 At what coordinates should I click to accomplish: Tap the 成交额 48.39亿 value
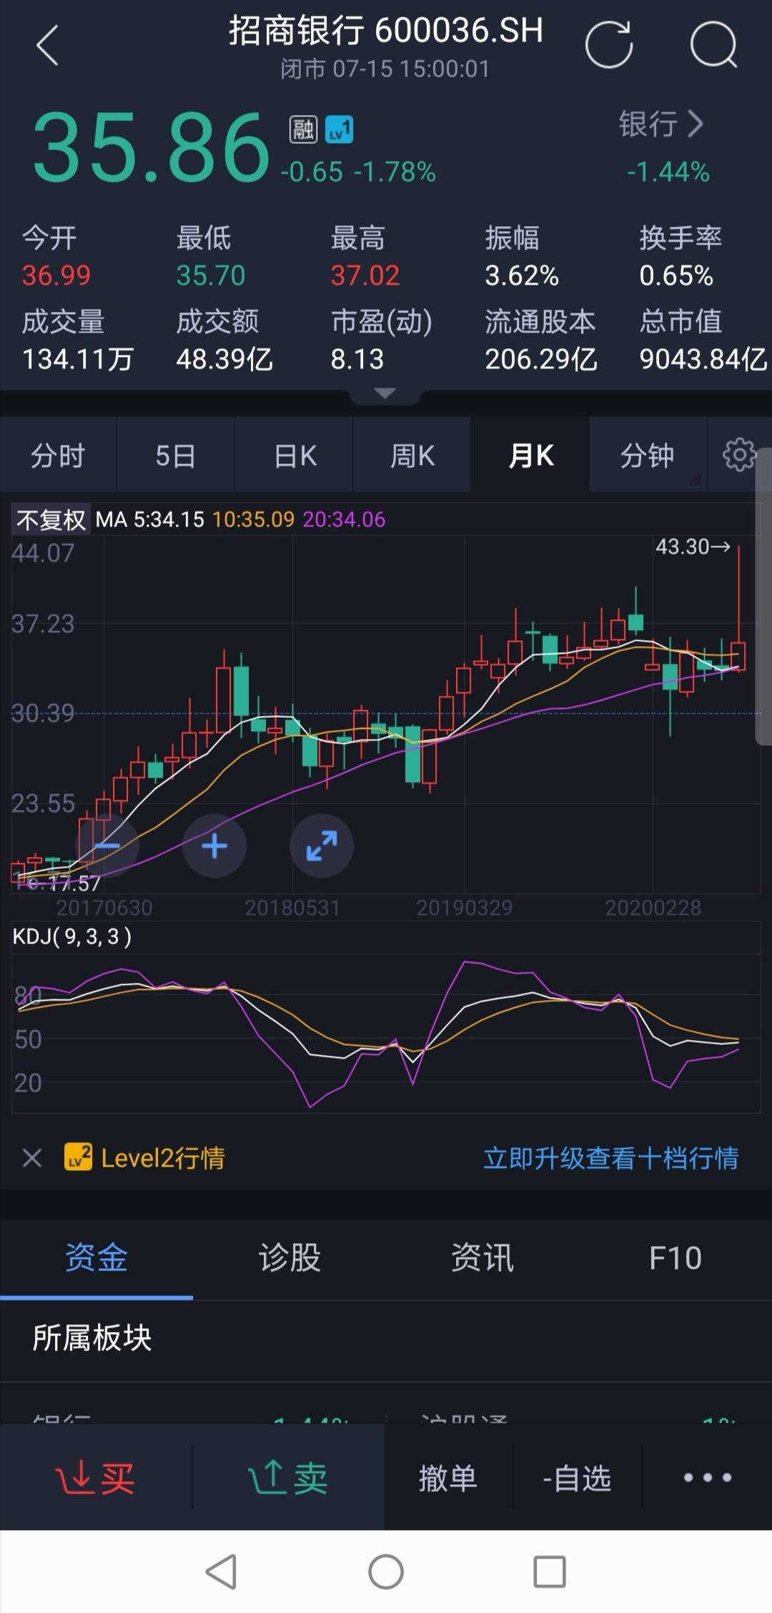click(x=224, y=359)
